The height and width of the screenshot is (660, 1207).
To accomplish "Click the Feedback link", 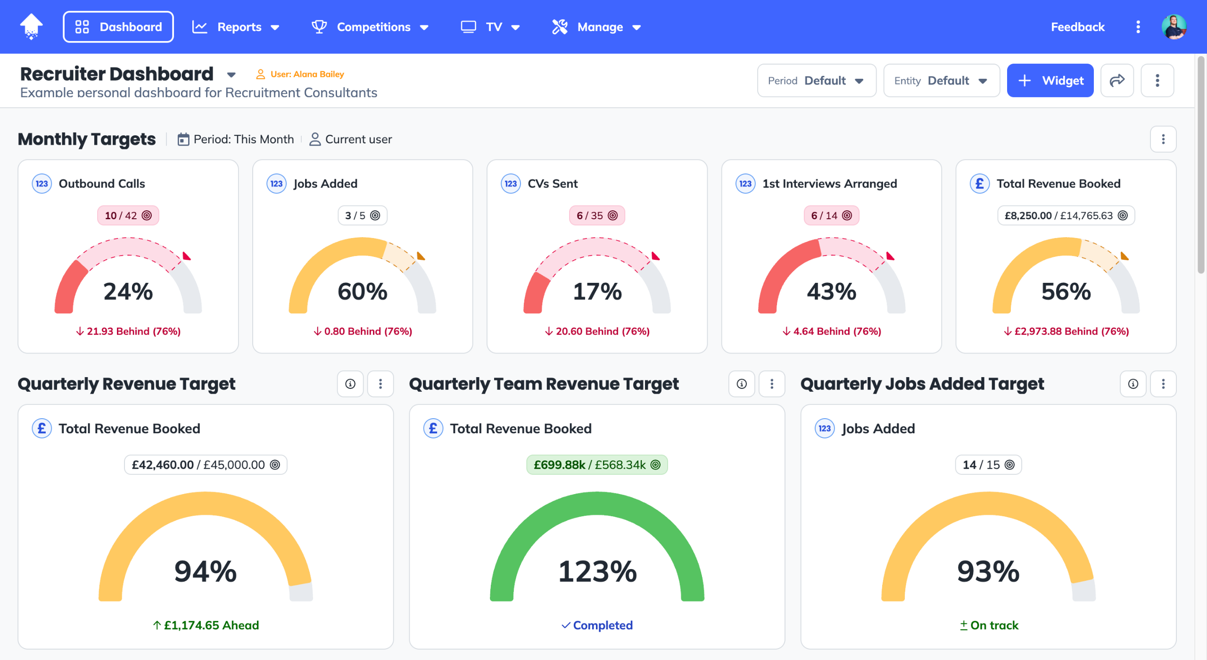I will [x=1077, y=27].
